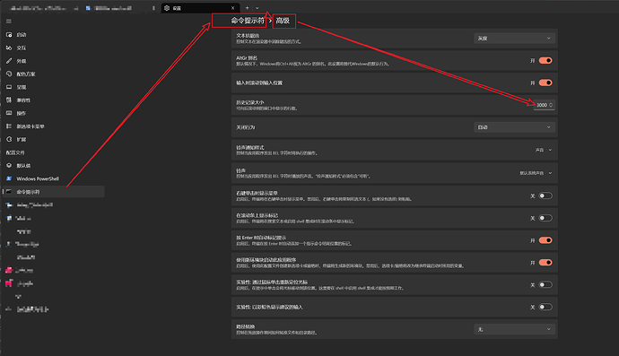Open the hamburger navigation menu icon

point(9,22)
